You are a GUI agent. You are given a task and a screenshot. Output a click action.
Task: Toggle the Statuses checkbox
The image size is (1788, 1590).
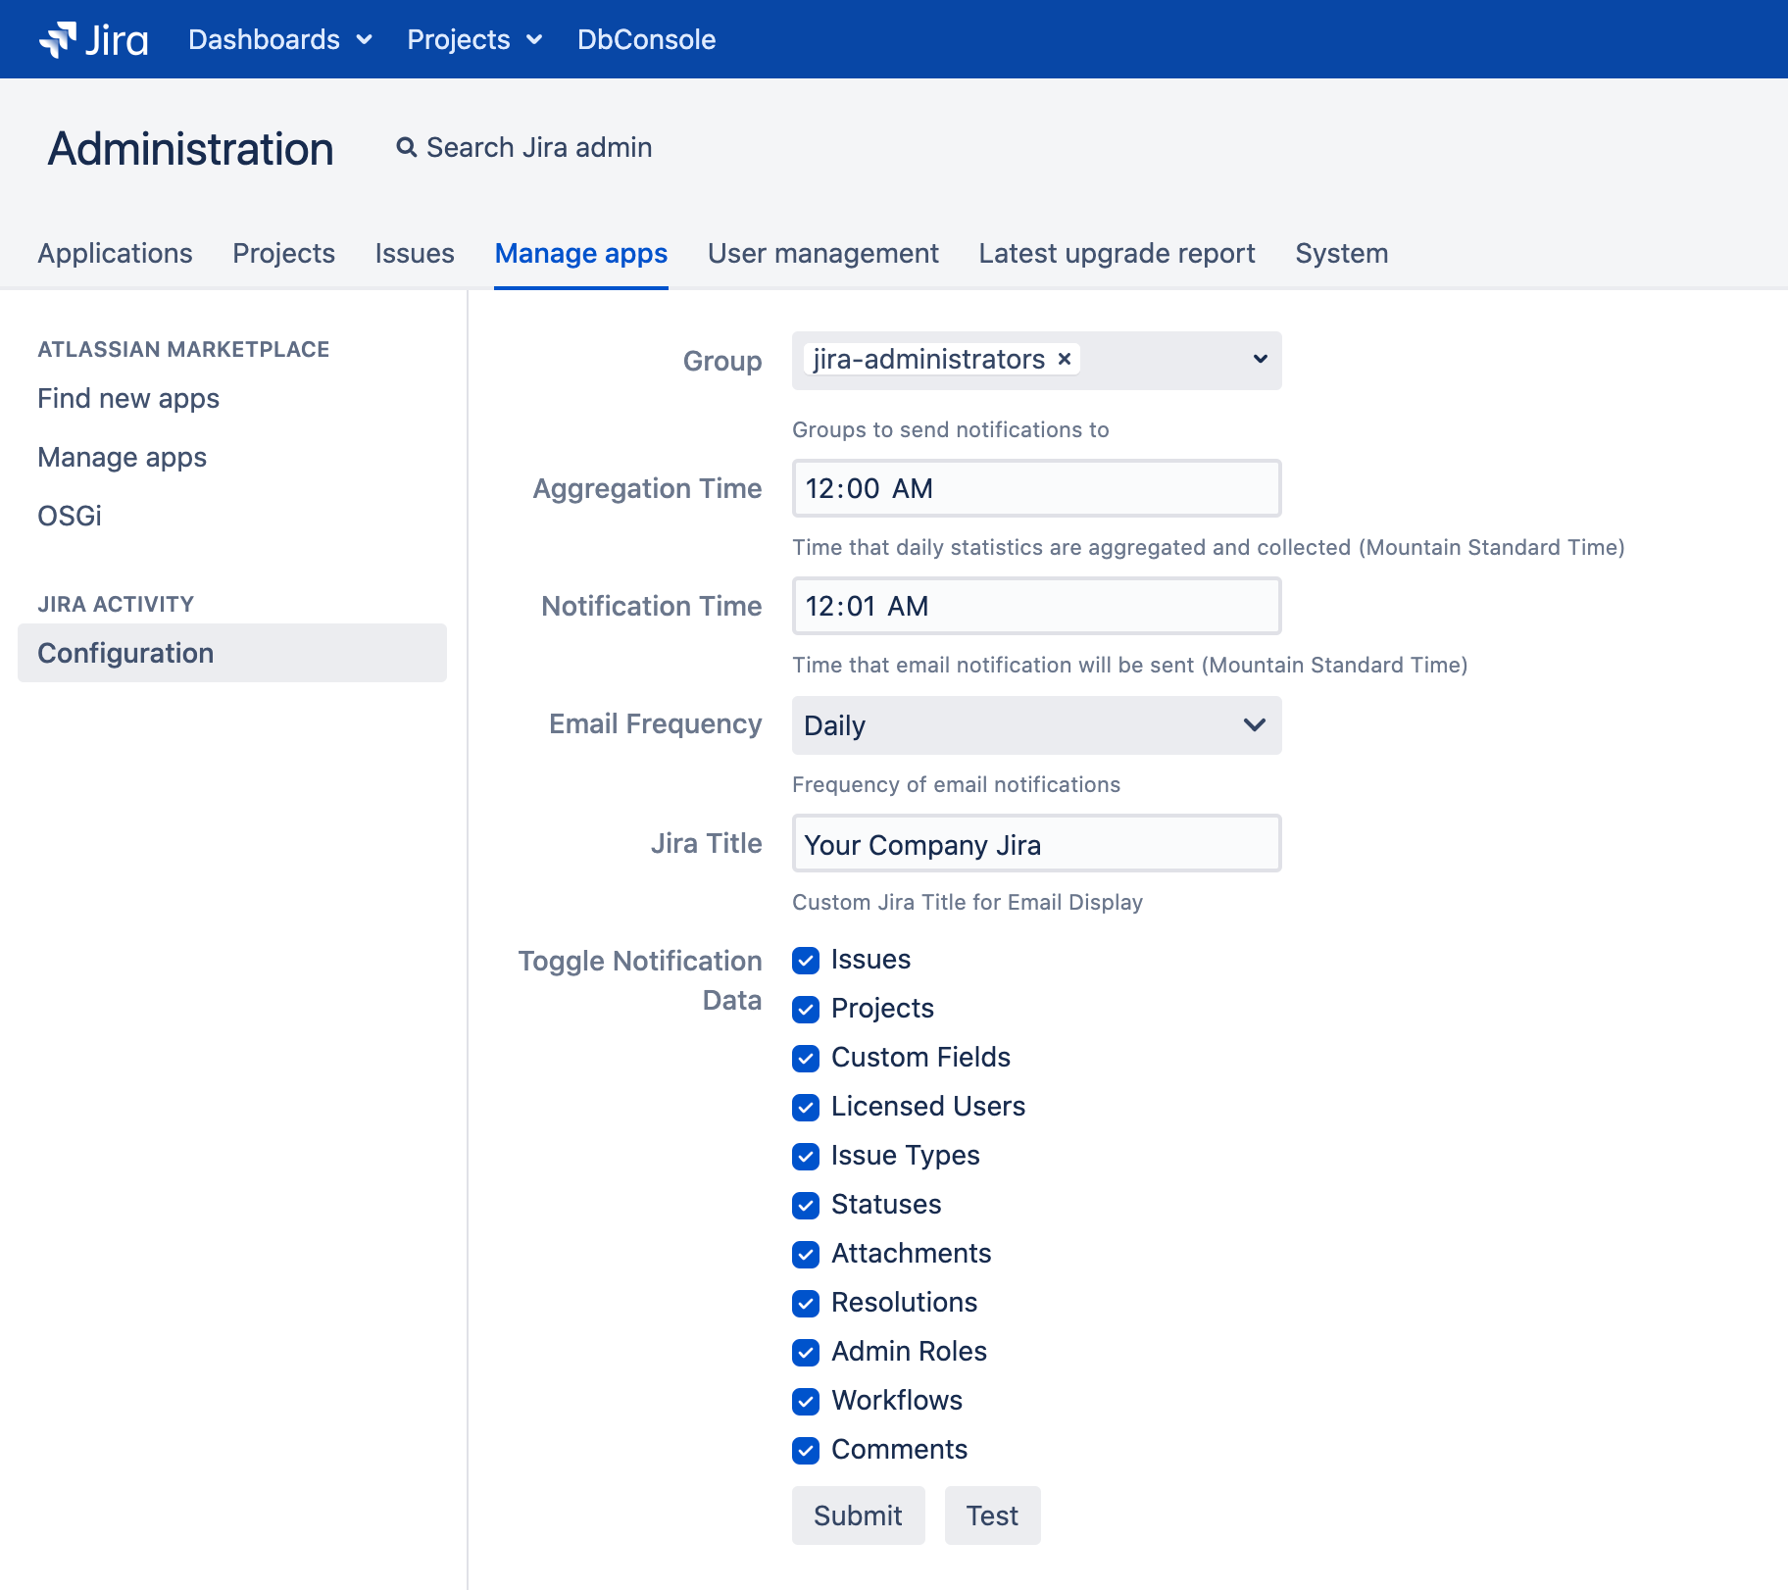tap(806, 1206)
